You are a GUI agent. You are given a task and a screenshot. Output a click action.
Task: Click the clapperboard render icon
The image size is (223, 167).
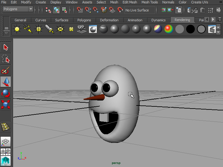point(212,30)
